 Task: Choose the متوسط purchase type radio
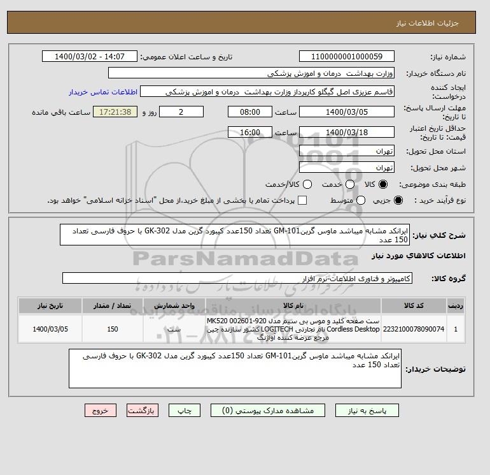pos(361,200)
